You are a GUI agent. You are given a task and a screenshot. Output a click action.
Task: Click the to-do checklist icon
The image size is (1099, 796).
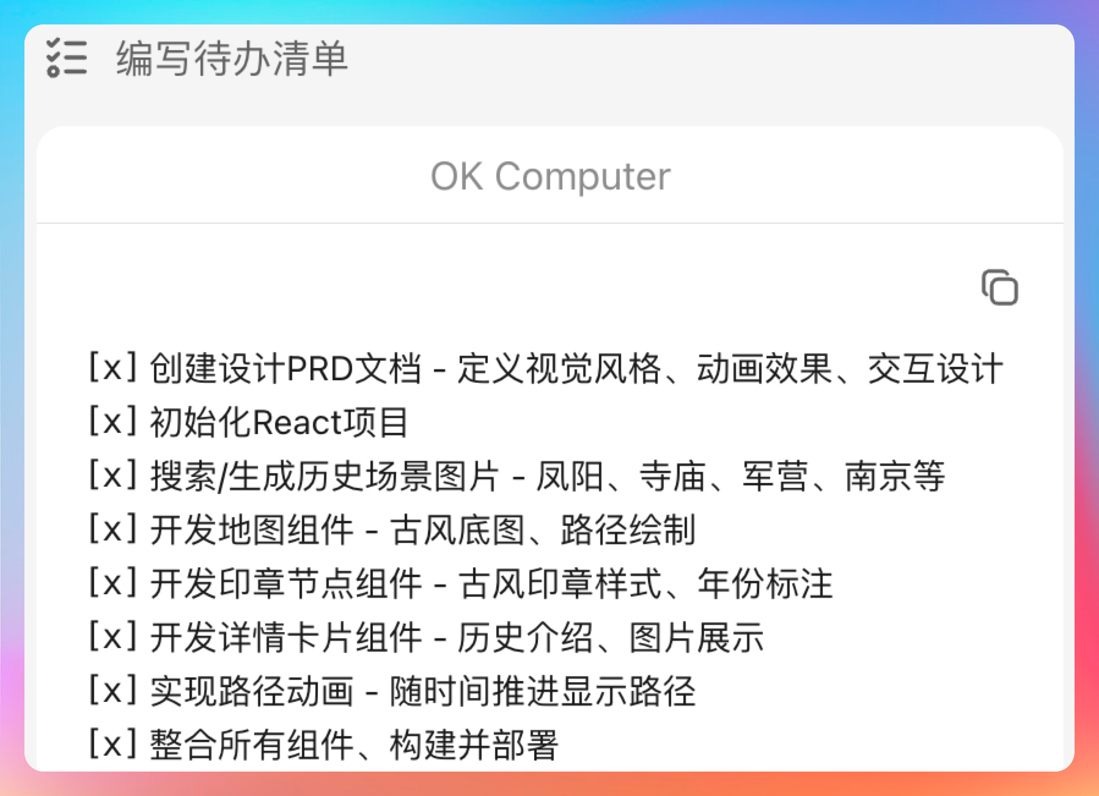pyautogui.click(x=67, y=59)
